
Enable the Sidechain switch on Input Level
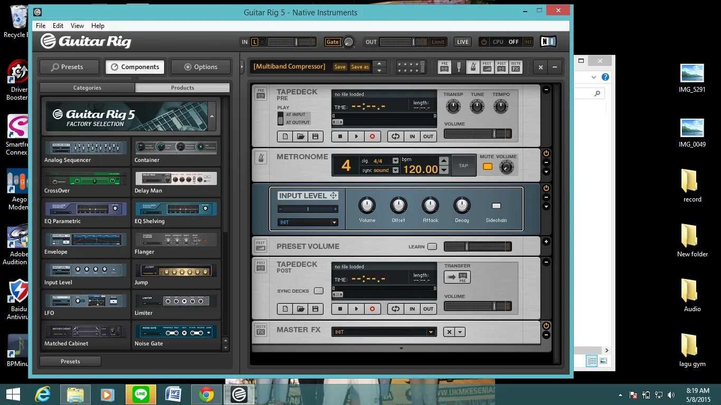pos(496,206)
